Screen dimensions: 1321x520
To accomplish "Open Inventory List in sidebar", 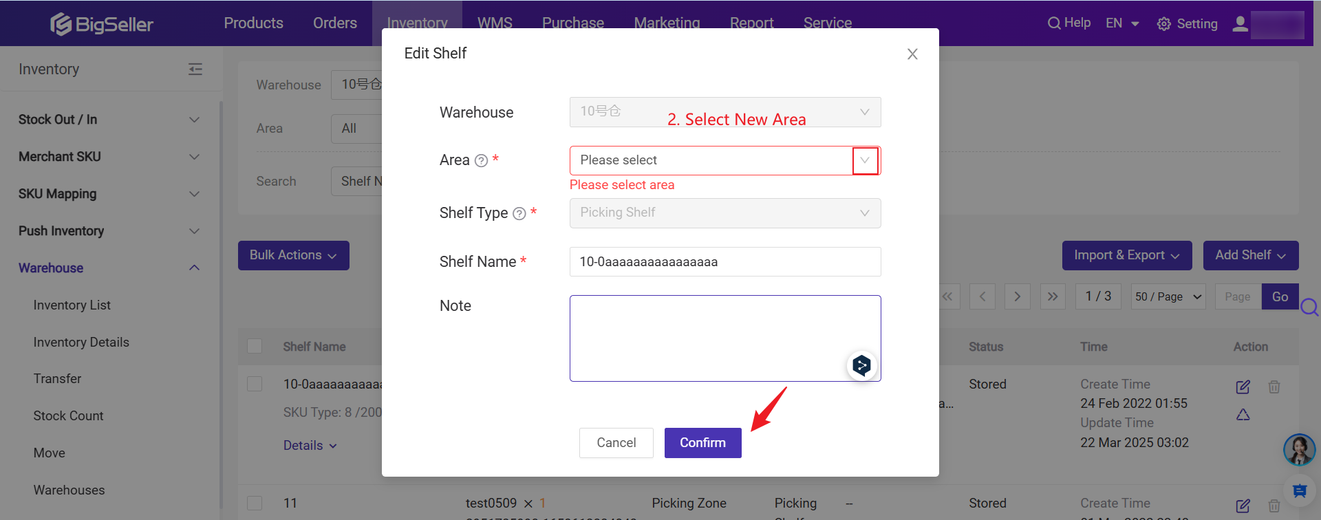I will (72, 305).
